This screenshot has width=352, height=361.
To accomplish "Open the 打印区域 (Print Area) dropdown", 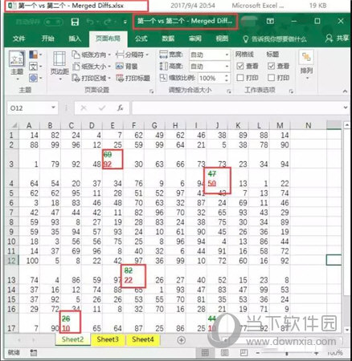I will click(91, 78).
